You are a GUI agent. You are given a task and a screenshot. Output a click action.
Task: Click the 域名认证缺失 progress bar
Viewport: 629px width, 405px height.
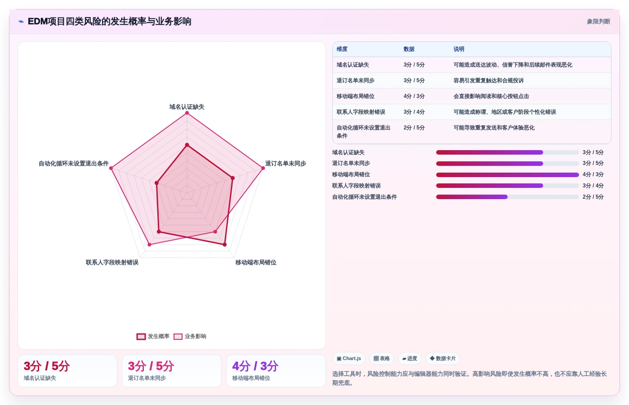508,152
